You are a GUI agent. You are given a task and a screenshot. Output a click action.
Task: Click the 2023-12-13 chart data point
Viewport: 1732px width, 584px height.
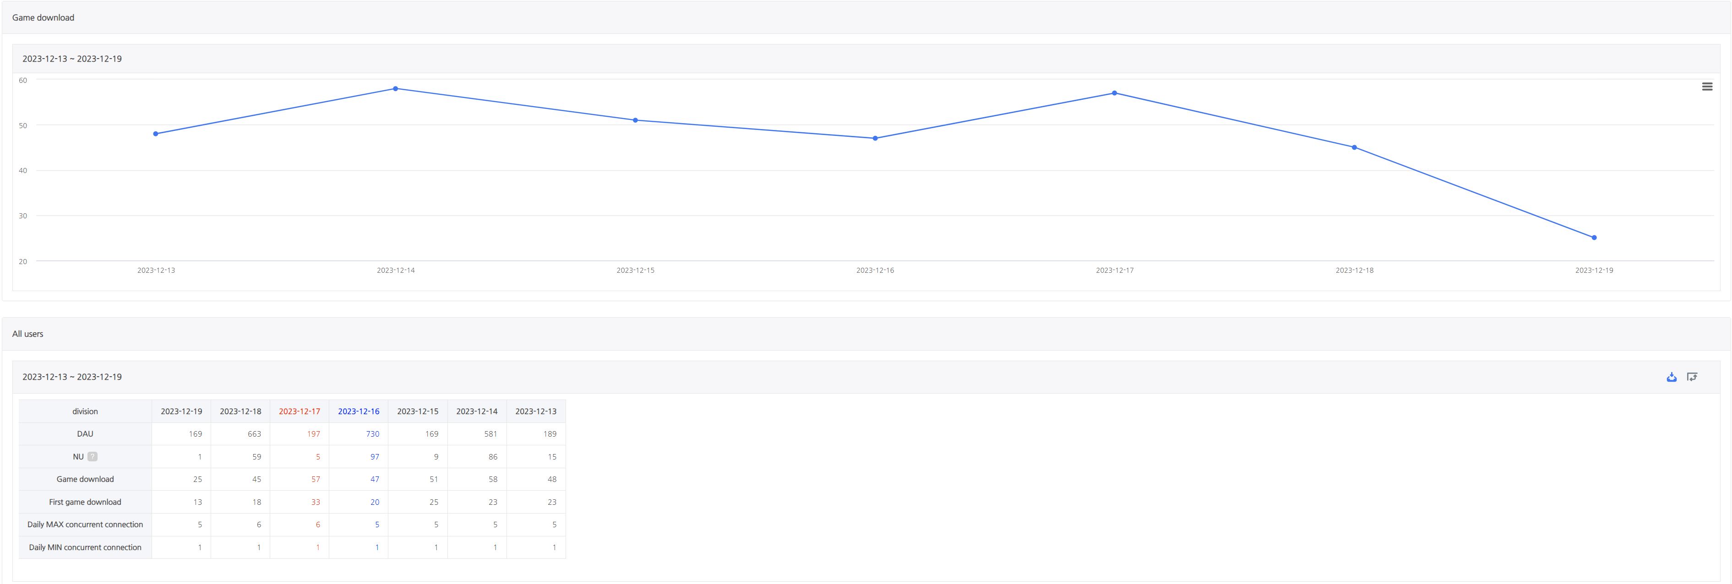pyautogui.click(x=156, y=134)
